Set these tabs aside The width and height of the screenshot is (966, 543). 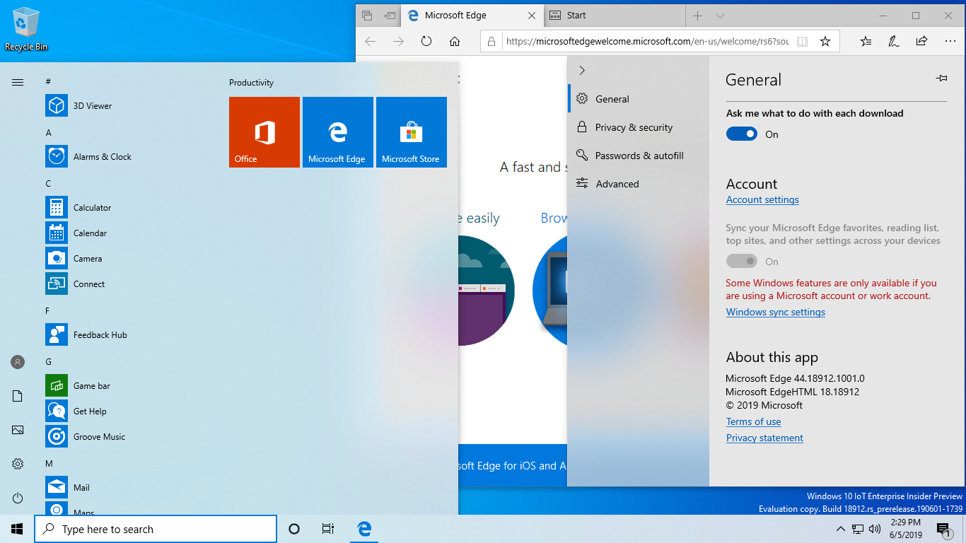389,16
